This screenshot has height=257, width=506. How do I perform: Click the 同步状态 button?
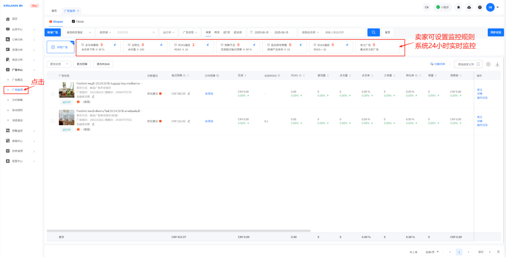tap(496, 32)
